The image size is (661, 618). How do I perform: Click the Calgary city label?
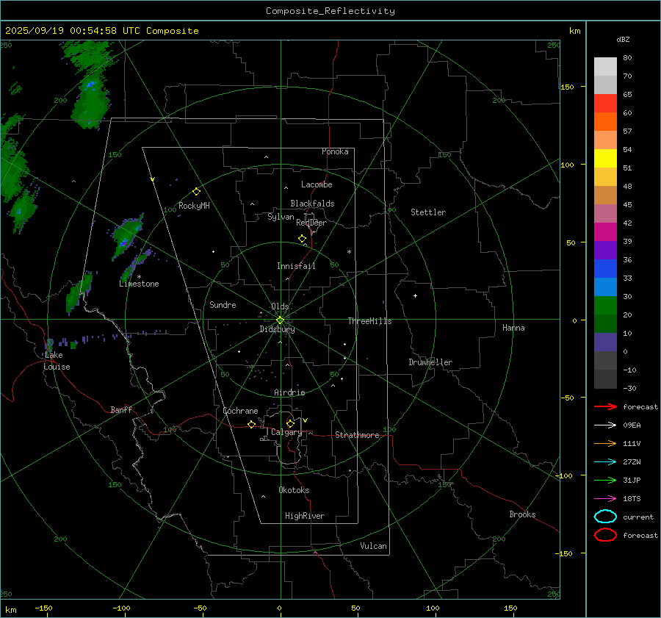(x=286, y=433)
